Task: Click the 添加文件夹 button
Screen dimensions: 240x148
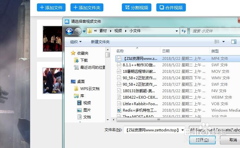Action: coord(87,7)
